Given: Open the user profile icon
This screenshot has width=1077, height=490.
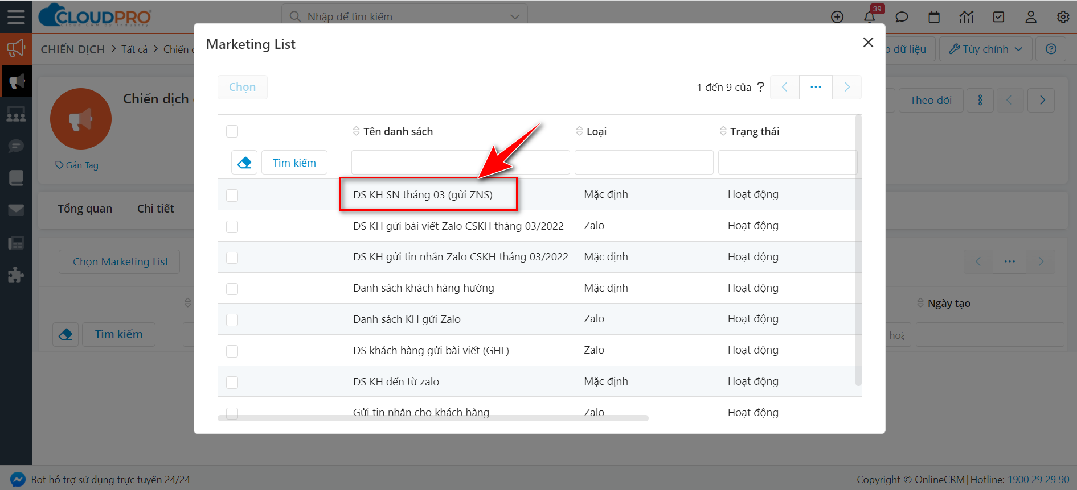Looking at the screenshot, I should click(x=1031, y=17).
